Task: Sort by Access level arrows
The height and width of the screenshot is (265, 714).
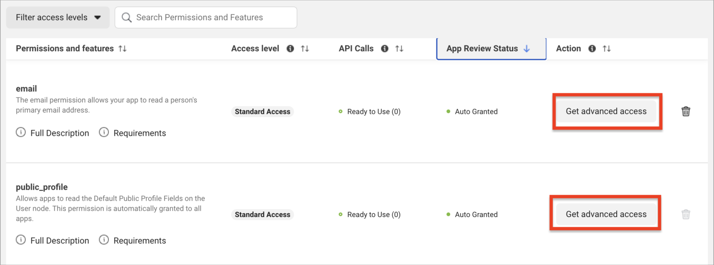Action: [x=305, y=49]
